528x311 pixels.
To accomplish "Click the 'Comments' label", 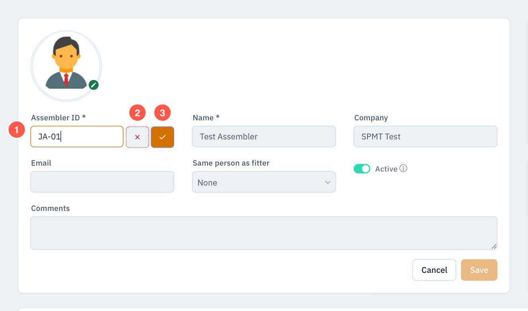I will click(x=50, y=208).
